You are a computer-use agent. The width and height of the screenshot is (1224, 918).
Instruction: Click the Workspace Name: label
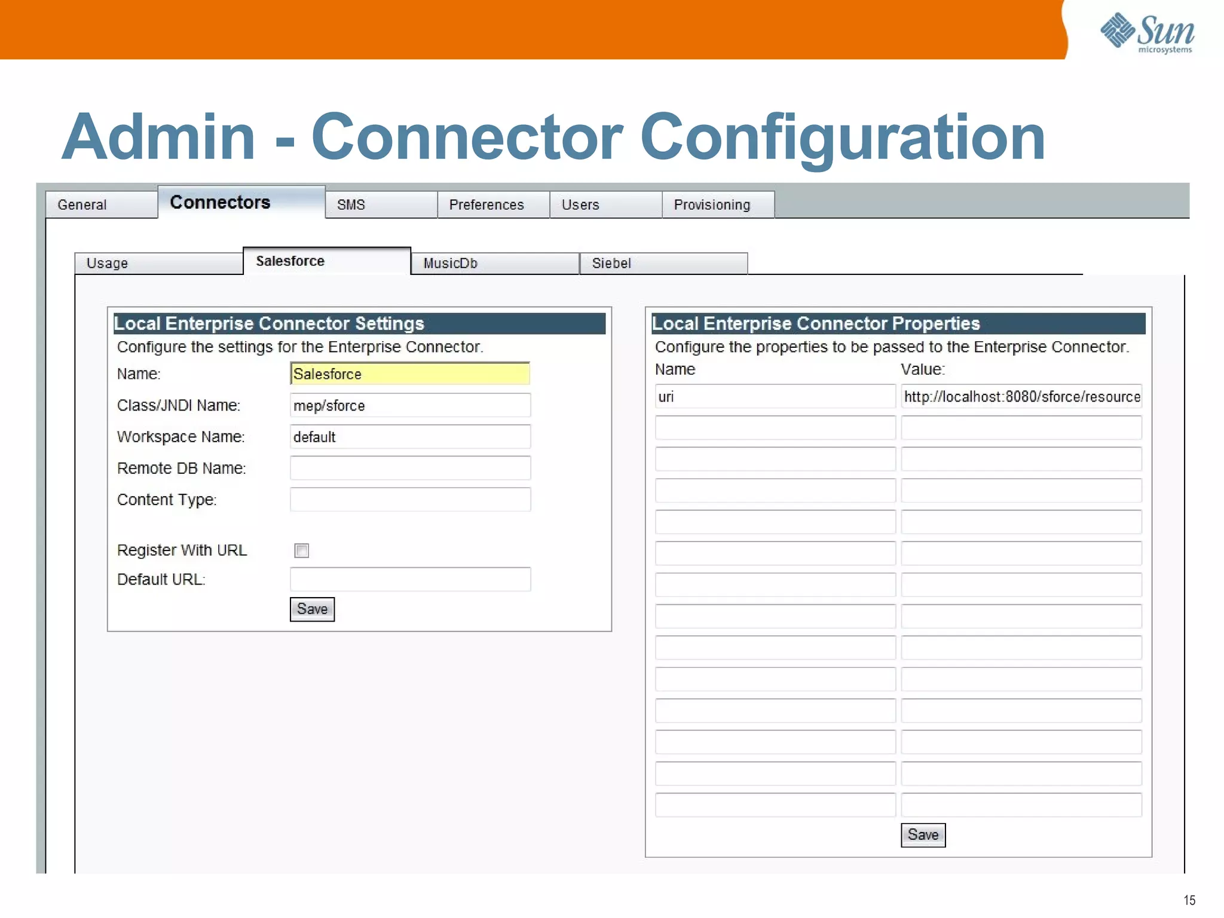pos(181,437)
